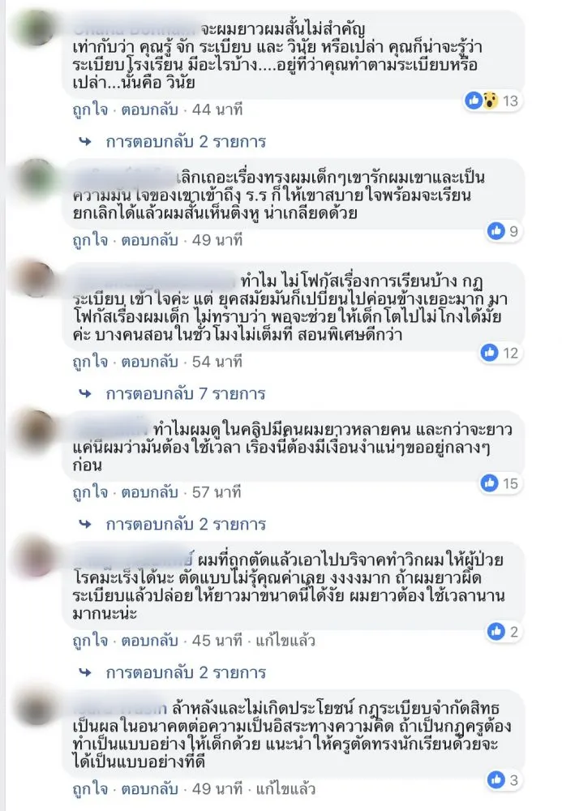Open profile picture of the top commenter

(x=36, y=28)
